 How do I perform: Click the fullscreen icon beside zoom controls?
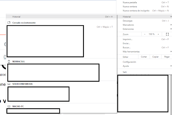[167, 34]
